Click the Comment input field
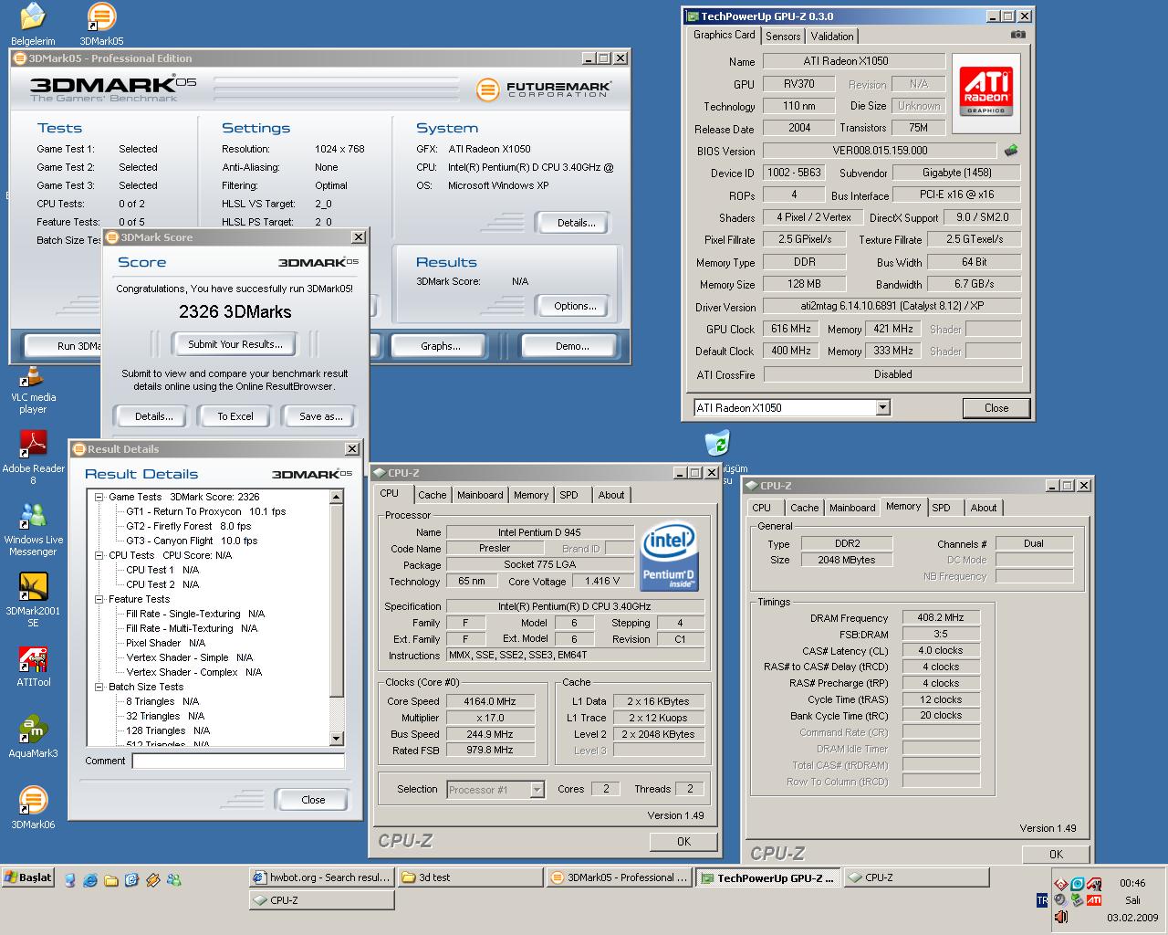This screenshot has height=935, width=1168. point(239,761)
